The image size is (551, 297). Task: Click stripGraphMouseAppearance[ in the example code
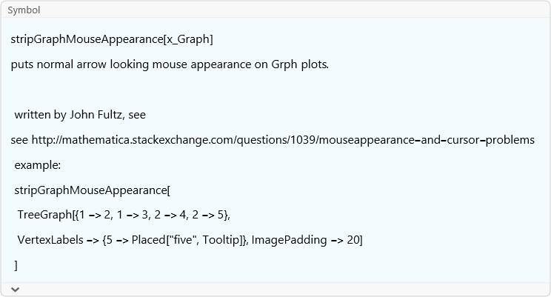(93, 190)
